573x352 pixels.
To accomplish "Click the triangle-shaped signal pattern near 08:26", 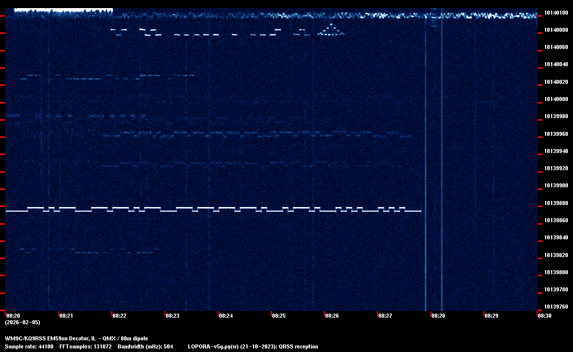I will coord(332,31).
